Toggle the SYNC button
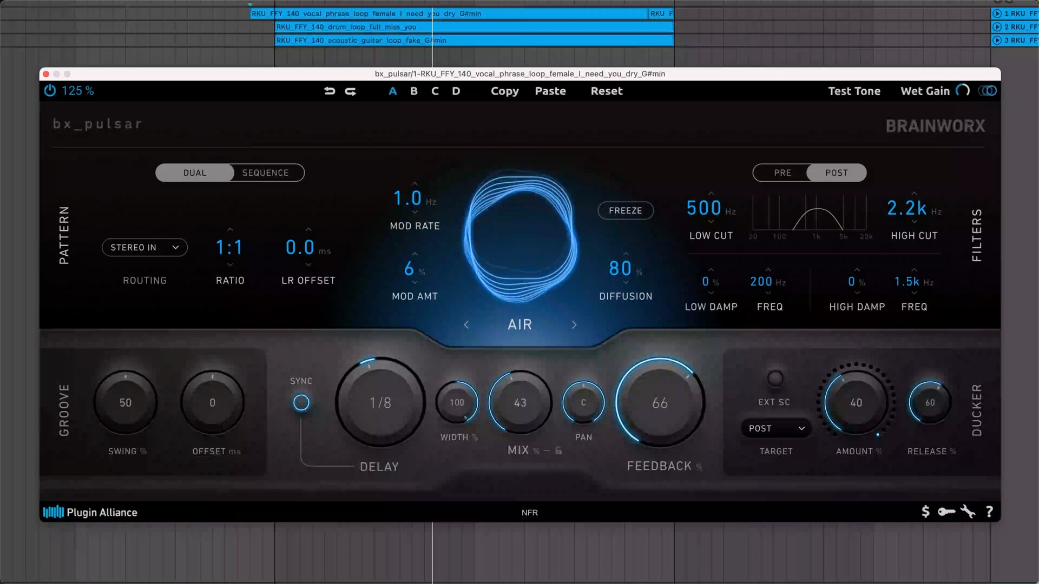The image size is (1039, 584). pyautogui.click(x=301, y=402)
